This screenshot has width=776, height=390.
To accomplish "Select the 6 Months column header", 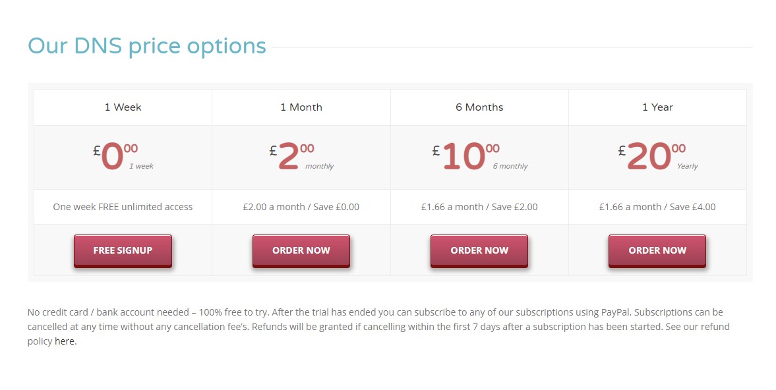I will (479, 107).
